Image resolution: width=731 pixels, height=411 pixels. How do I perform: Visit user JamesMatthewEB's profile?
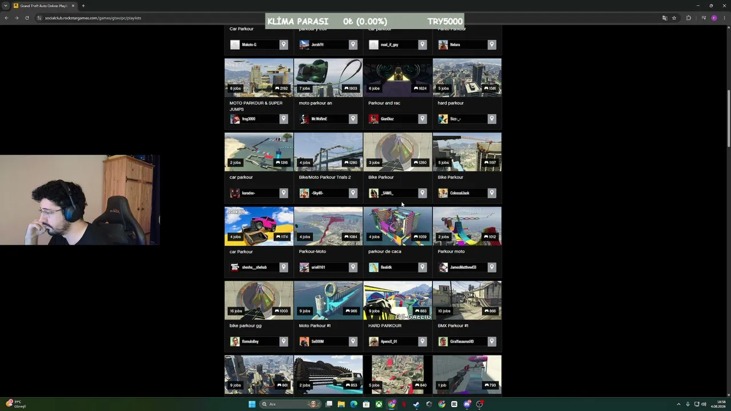click(463, 267)
